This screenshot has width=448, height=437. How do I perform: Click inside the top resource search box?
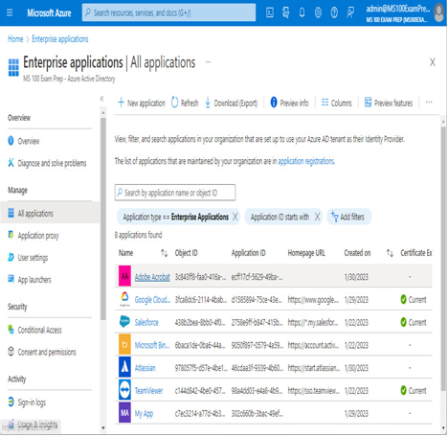168,12
